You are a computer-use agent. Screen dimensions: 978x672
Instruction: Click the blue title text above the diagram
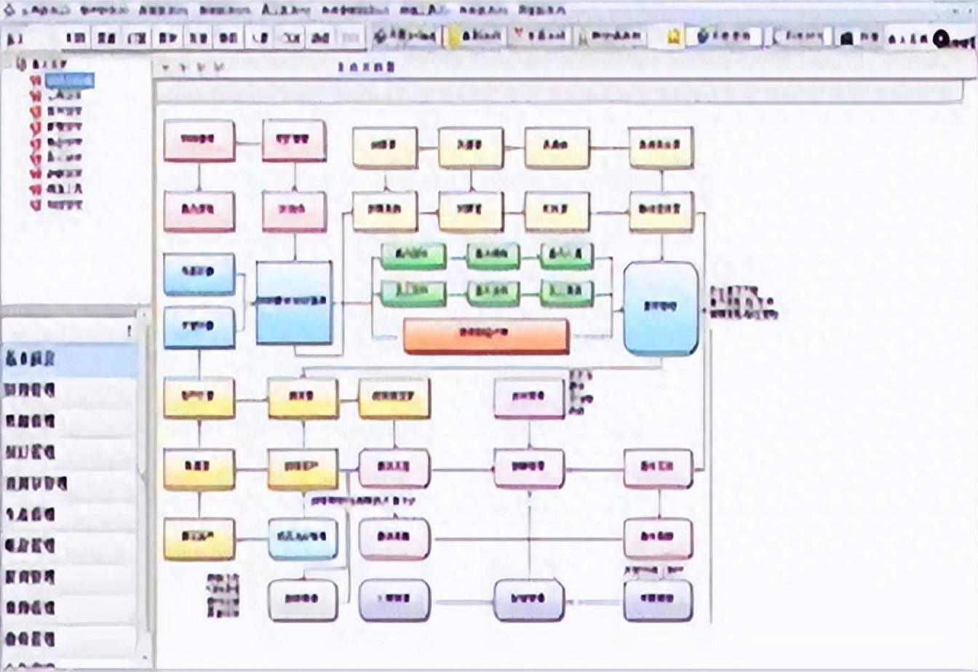click(367, 67)
